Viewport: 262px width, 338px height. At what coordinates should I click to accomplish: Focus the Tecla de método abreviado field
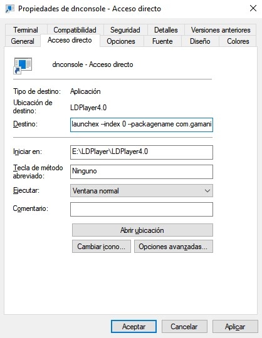[x=142, y=172]
